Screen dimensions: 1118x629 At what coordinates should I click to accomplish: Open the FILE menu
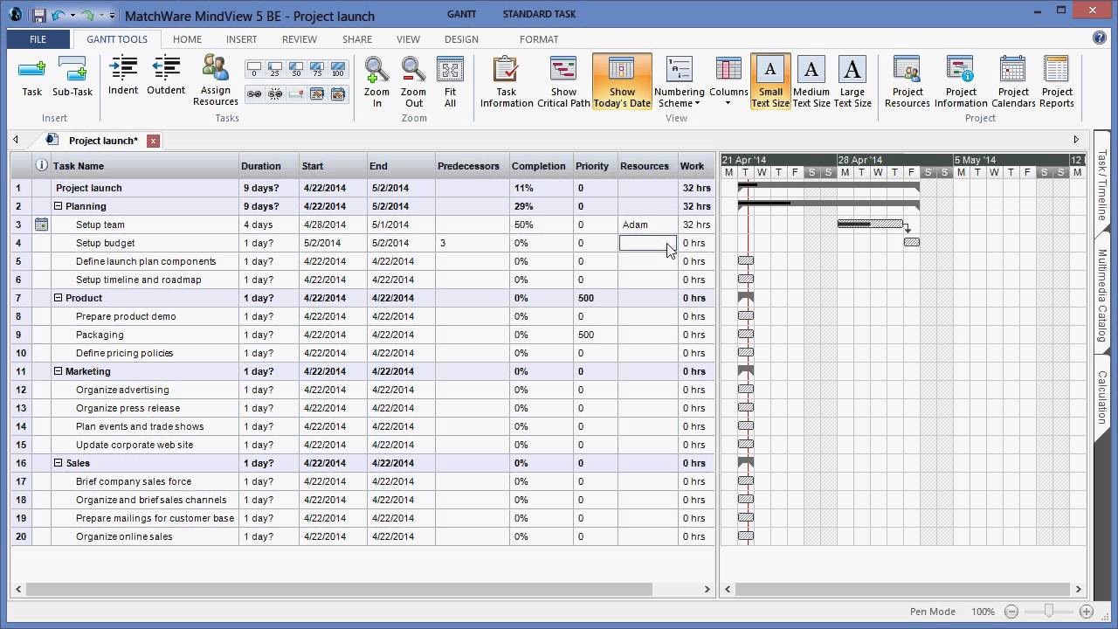38,39
